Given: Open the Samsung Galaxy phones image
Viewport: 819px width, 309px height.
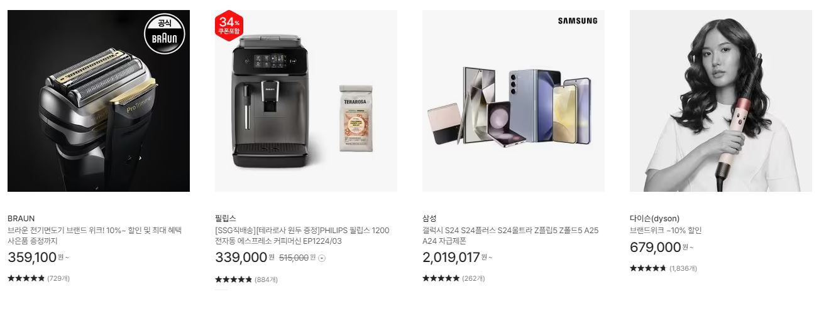Looking at the screenshot, I should click(x=514, y=101).
